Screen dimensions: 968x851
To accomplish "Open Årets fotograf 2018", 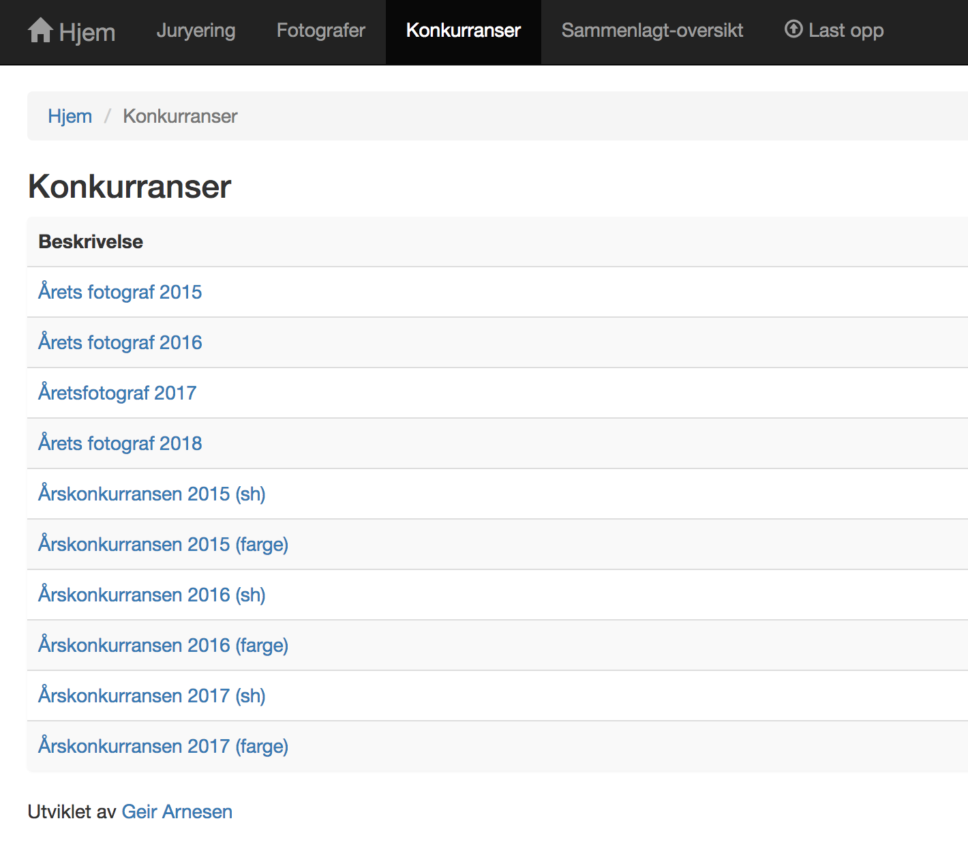I will [x=120, y=443].
